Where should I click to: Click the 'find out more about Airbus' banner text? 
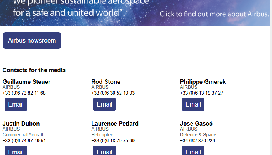(x=214, y=14)
